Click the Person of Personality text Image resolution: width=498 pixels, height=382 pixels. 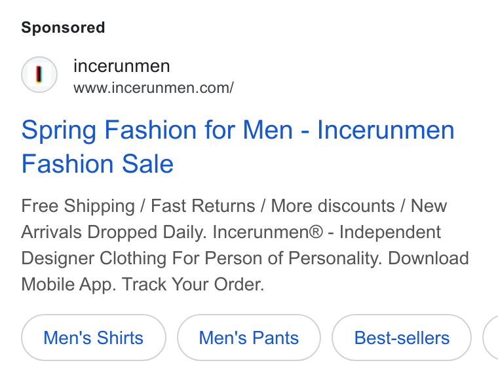tap(293, 258)
